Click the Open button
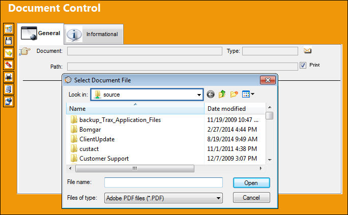 pyautogui.click(x=251, y=183)
